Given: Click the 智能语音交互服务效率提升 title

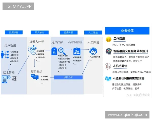Looking at the screenshot, I should pos(131,51).
